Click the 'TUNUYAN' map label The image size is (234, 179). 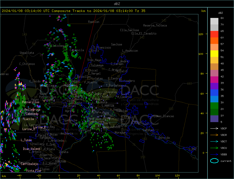coord(60,162)
